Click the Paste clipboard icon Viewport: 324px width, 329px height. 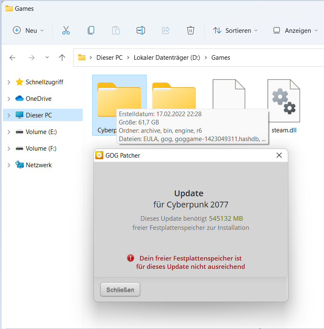(116, 30)
